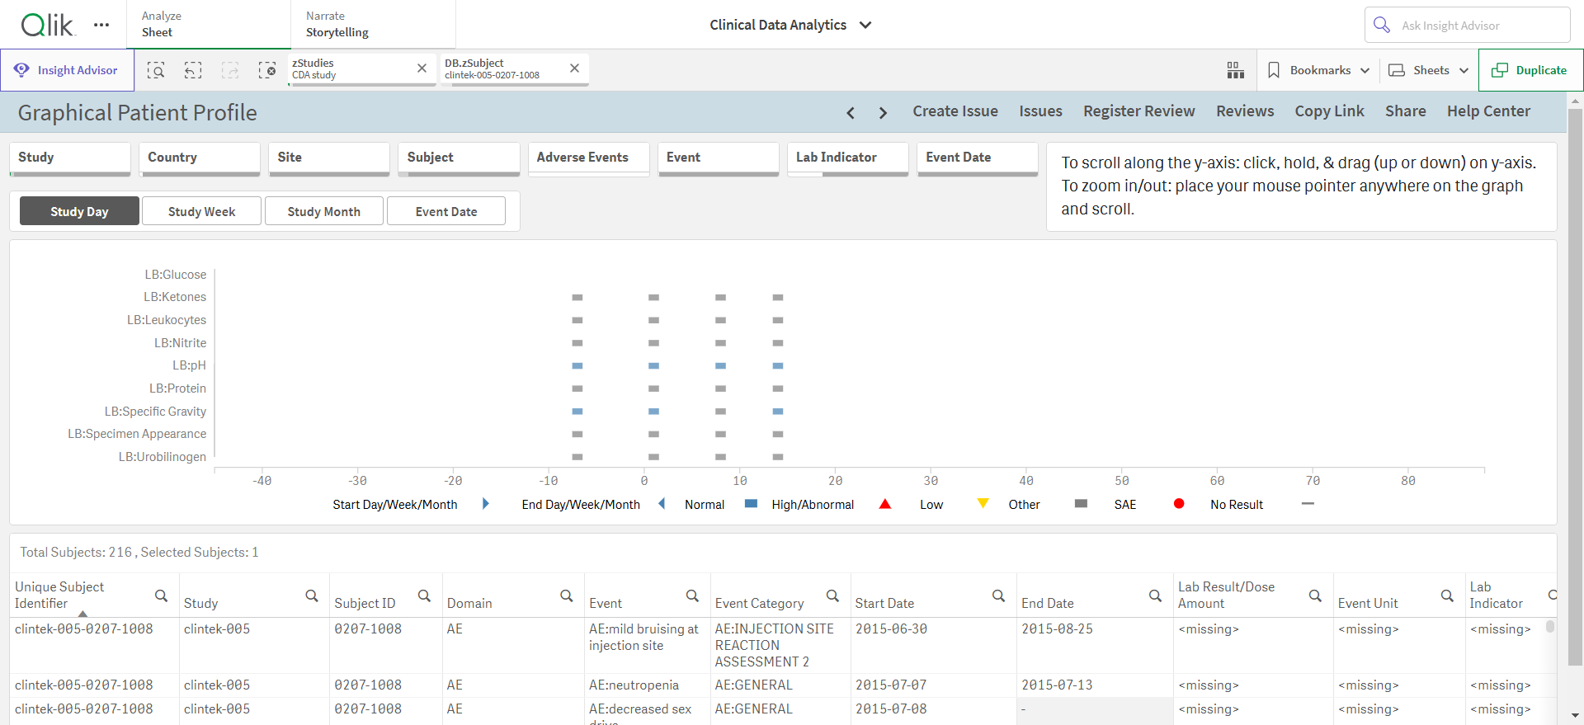Switch timeline to Study Week
This screenshot has height=725, width=1584.
tap(201, 211)
